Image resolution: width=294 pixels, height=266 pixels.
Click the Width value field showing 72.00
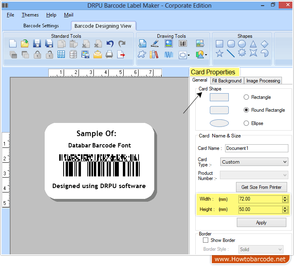click(260, 199)
